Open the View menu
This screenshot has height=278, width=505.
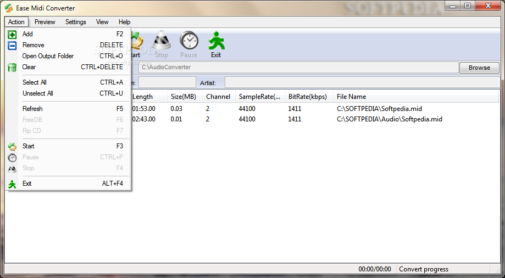[x=102, y=22]
